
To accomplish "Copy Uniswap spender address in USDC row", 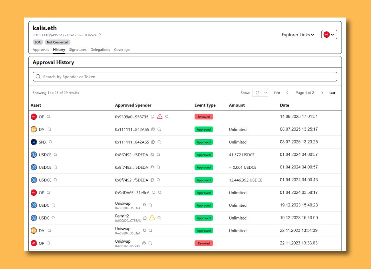I will point(144,205).
